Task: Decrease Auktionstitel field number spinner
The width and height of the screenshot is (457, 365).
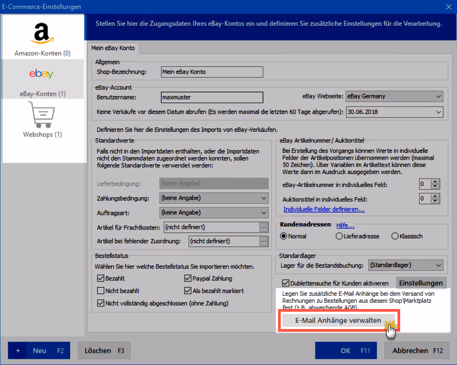Action: 435,201
